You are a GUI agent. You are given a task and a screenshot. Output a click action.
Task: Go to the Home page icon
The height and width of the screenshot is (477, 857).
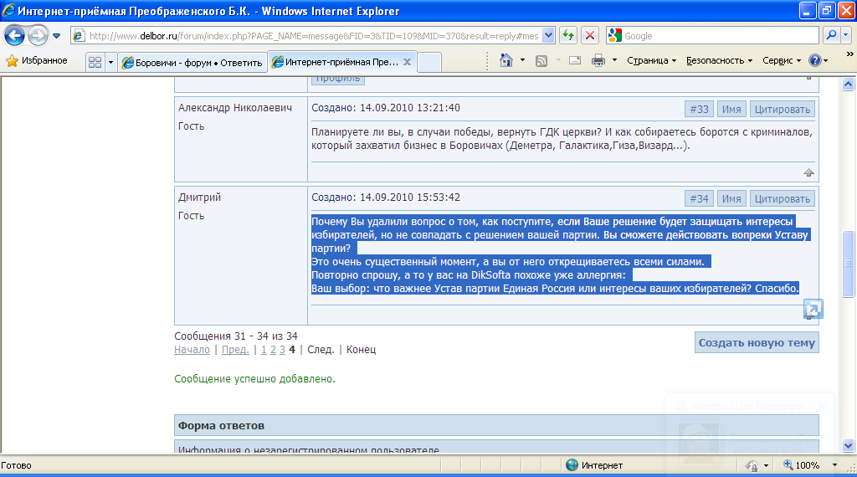[x=506, y=60]
